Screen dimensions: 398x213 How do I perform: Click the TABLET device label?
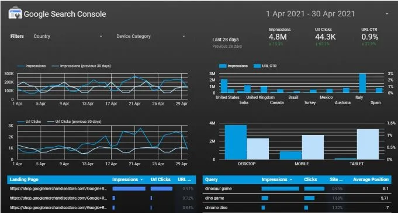pyautogui.click(x=357, y=164)
